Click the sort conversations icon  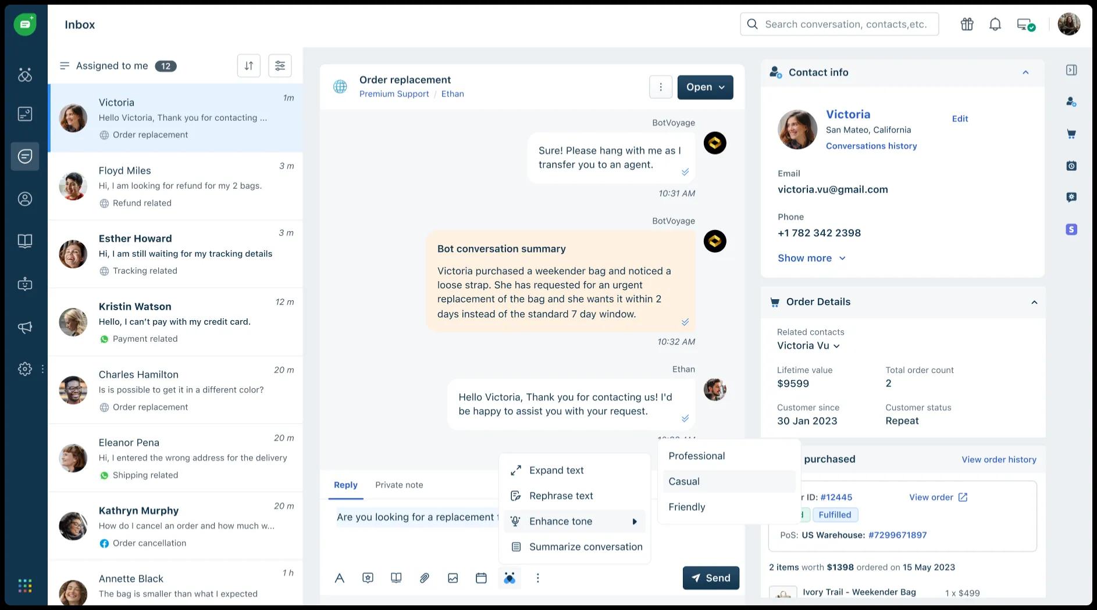(249, 66)
